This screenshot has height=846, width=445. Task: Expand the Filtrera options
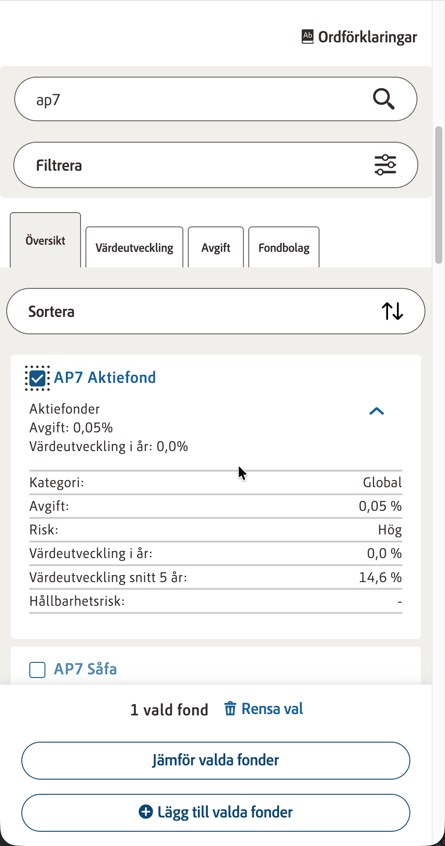215,165
